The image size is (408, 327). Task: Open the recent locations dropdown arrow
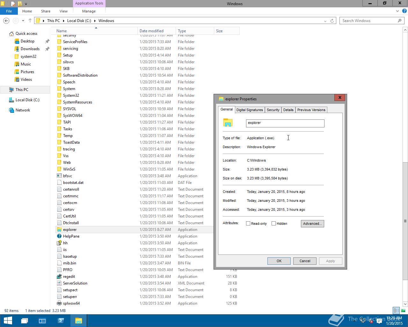tap(23, 21)
